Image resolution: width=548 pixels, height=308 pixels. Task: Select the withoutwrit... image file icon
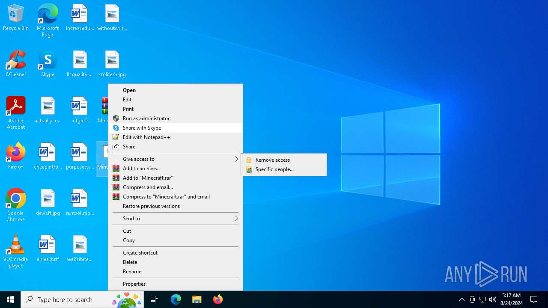click(x=112, y=18)
